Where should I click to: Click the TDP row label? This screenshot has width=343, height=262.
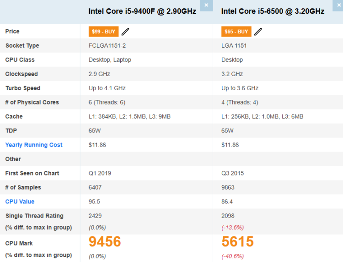coord(11,131)
